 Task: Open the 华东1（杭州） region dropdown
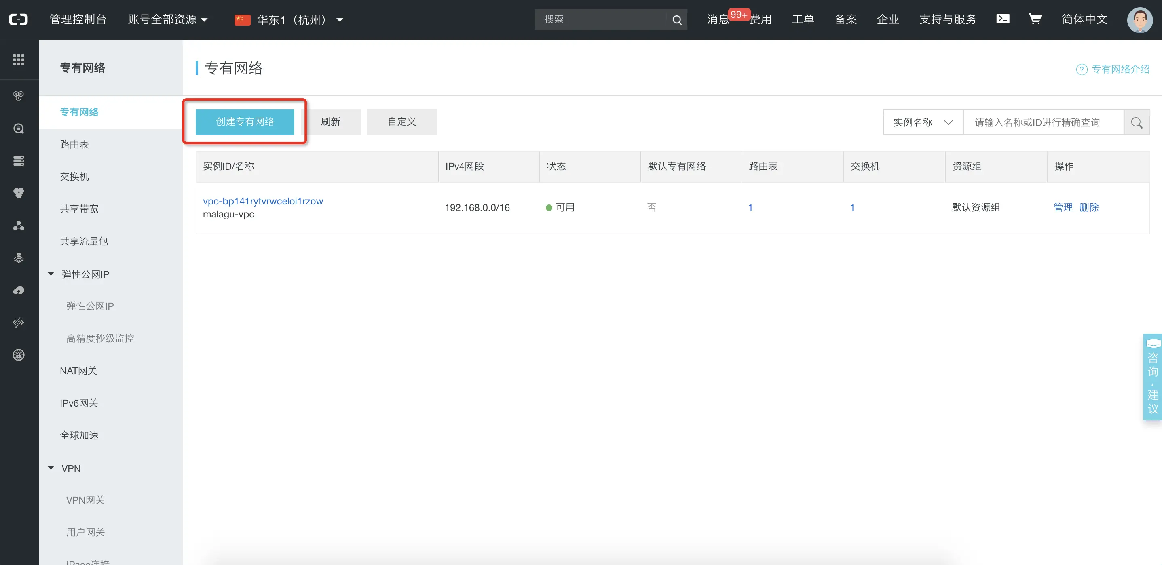[289, 20]
